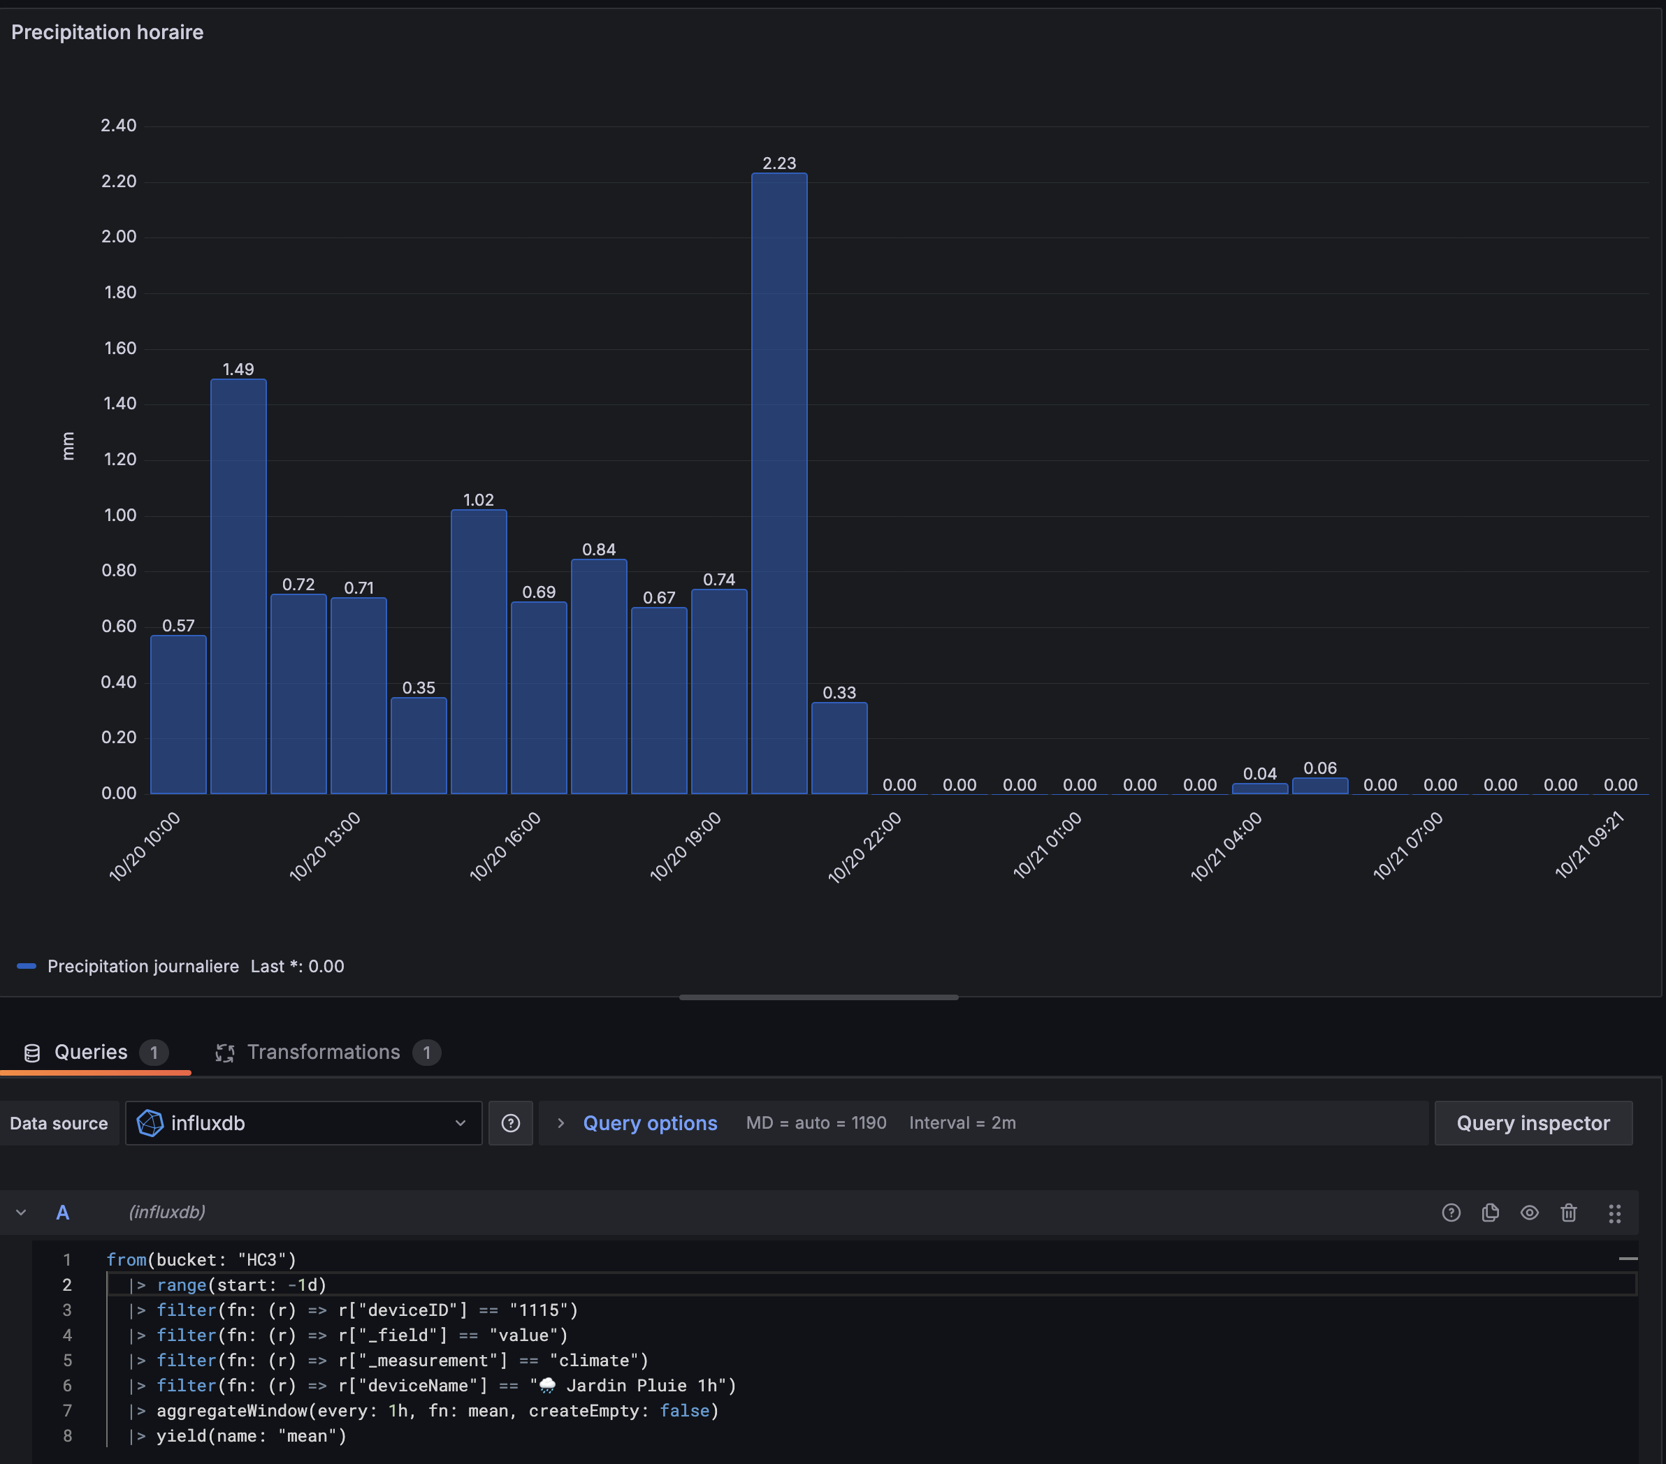The height and width of the screenshot is (1464, 1666).
Task: Click the influxdb data source logo
Action: (150, 1123)
